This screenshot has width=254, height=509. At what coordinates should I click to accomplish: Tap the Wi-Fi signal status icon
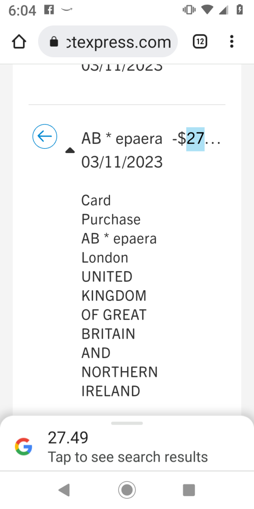click(207, 10)
